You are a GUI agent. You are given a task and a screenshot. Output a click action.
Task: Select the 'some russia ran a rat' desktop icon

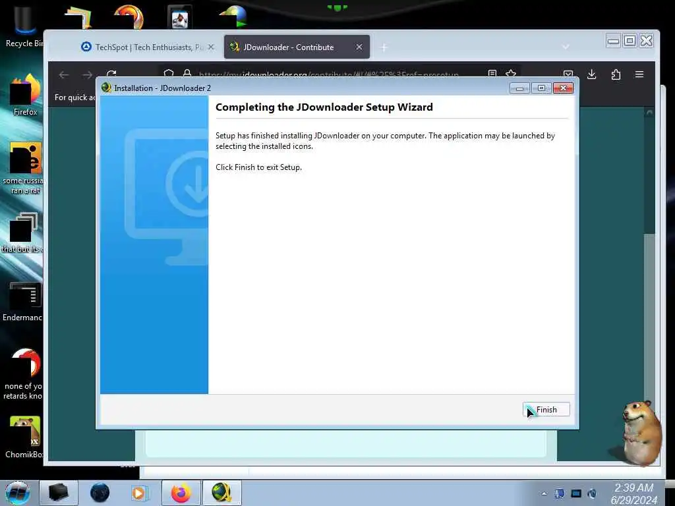tap(24, 169)
